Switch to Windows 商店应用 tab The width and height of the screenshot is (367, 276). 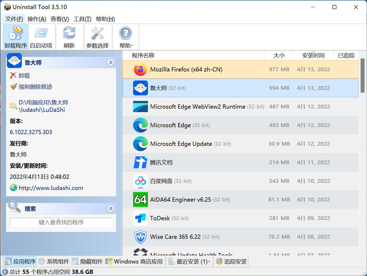pyautogui.click(x=134, y=261)
